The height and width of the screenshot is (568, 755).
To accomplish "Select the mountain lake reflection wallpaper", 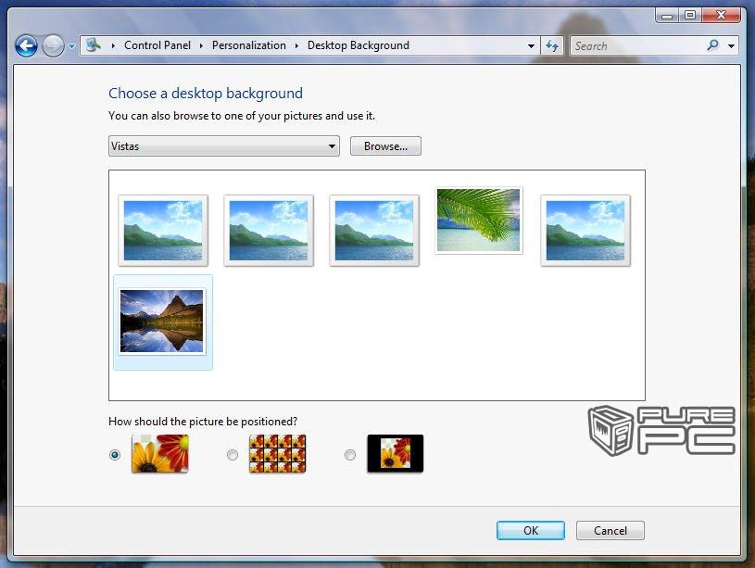I will point(162,321).
